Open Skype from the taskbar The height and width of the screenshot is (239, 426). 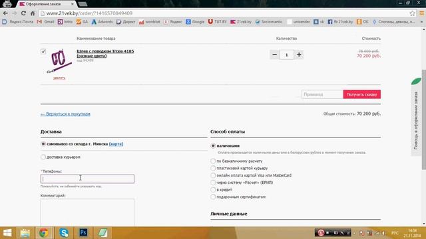64,233
